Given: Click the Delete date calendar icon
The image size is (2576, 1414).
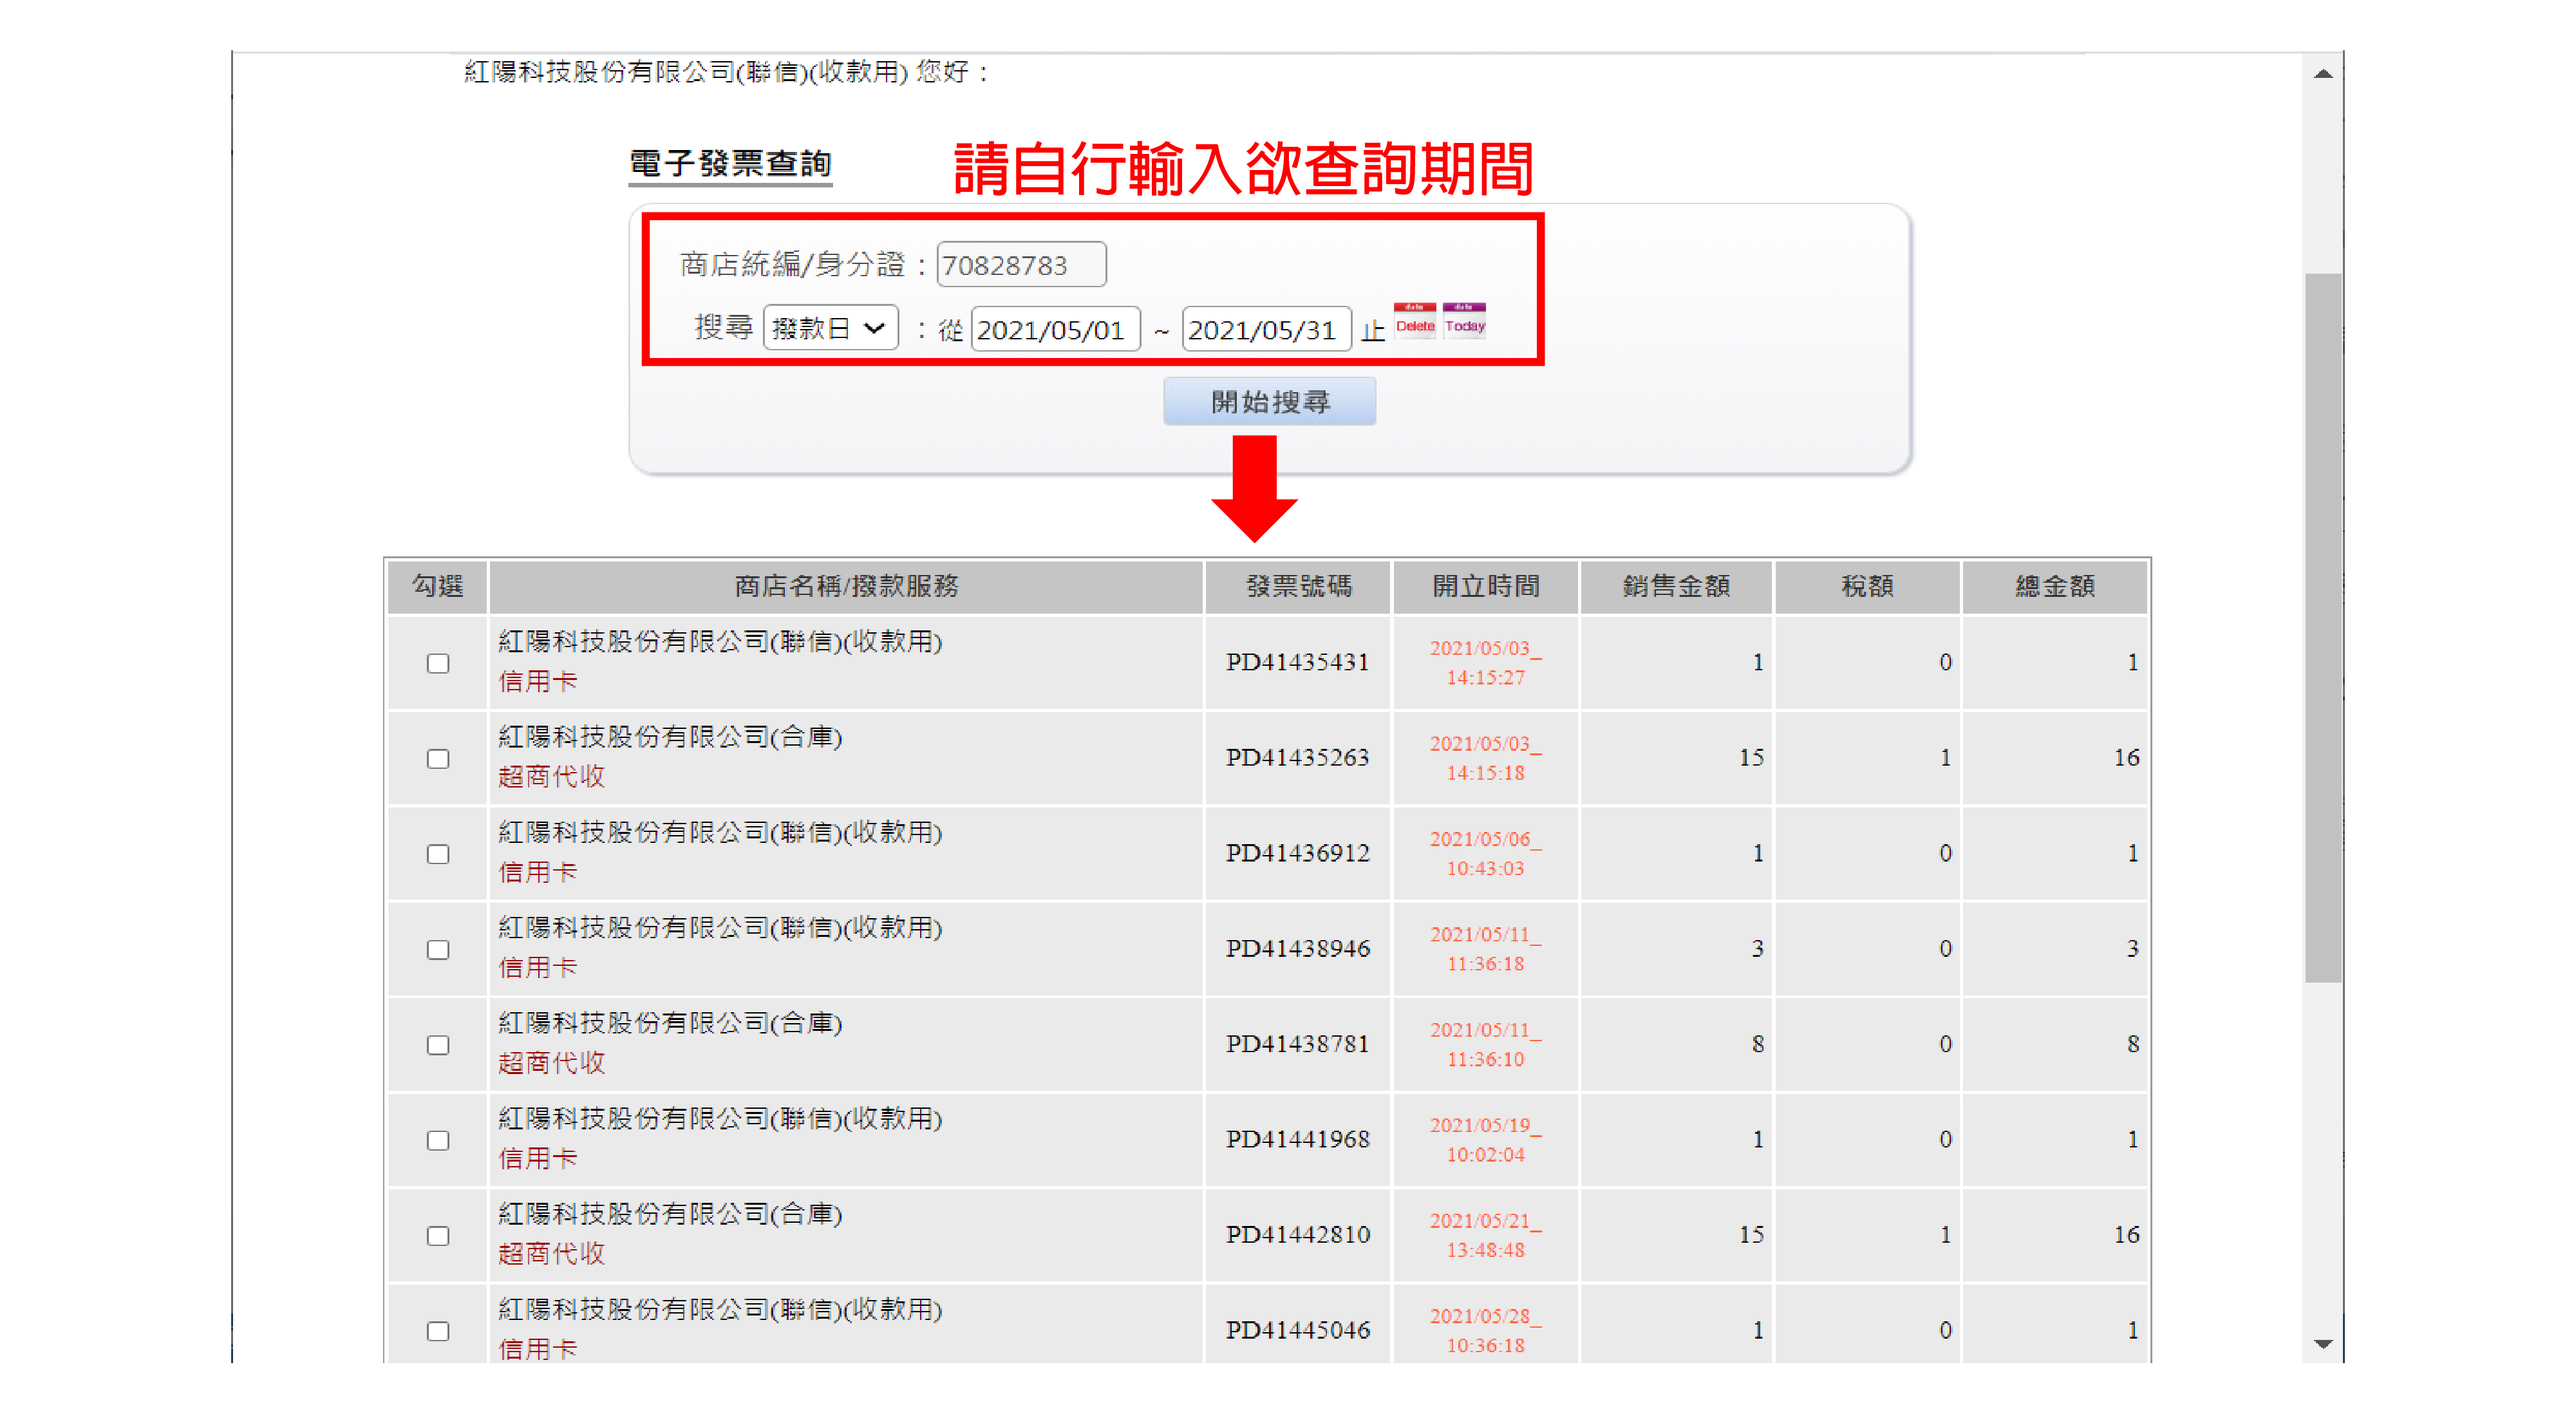Looking at the screenshot, I should pyautogui.click(x=1414, y=322).
